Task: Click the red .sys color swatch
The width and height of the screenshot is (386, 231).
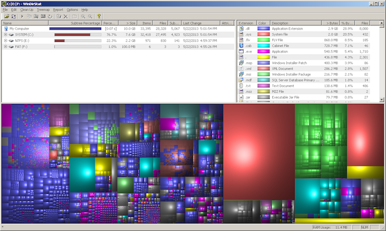Action: click(x=263, y=34)
